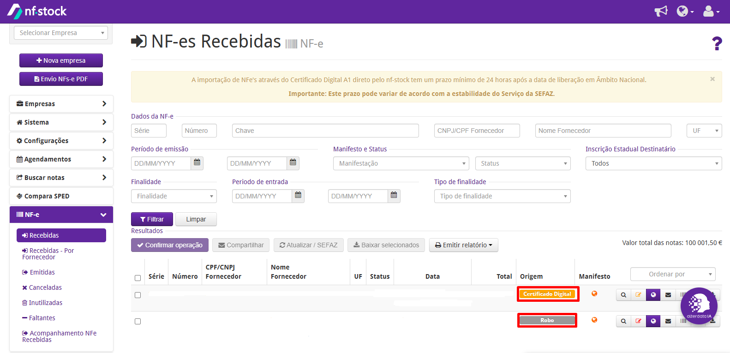Click the envelope icon on Robo row
This screenshot has height=353, width=730.
click(668, 321)
